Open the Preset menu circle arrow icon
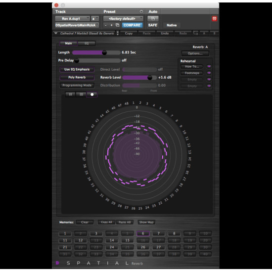272x272 pixels. tap(141, 11)
